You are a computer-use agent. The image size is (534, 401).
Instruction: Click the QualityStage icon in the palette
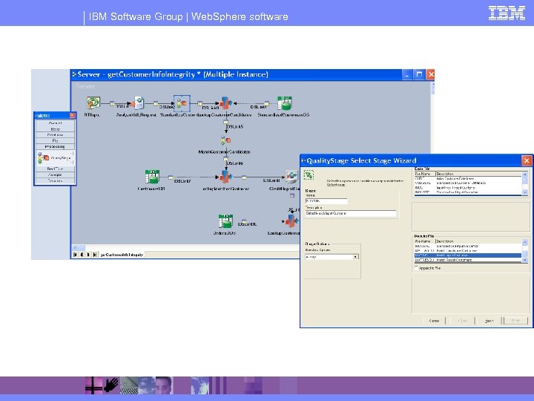click(43, 158)
